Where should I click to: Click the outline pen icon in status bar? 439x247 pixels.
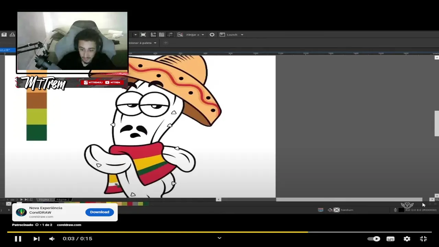[395, 210]
